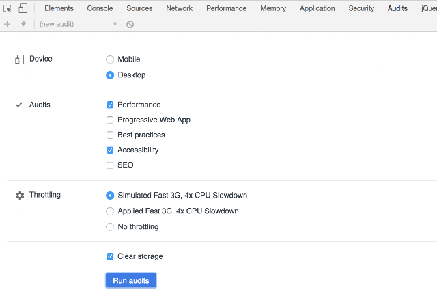
Task: Toggle the device toolbar icon
Action: point(23,8)
